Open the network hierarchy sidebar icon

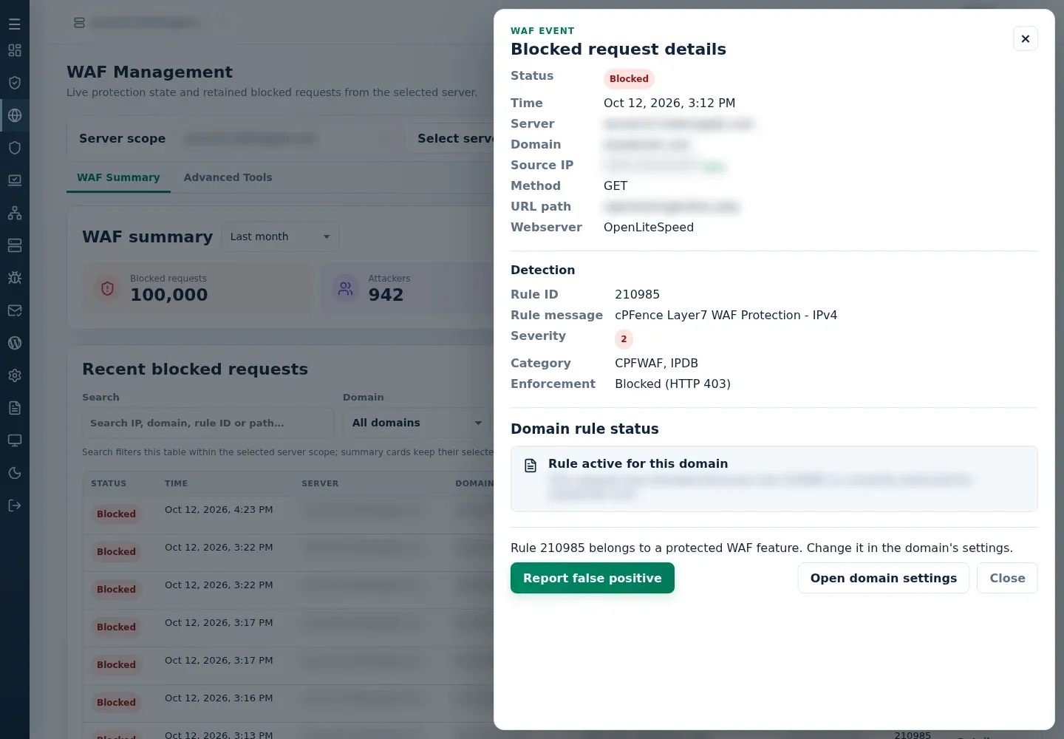(15, 213)
